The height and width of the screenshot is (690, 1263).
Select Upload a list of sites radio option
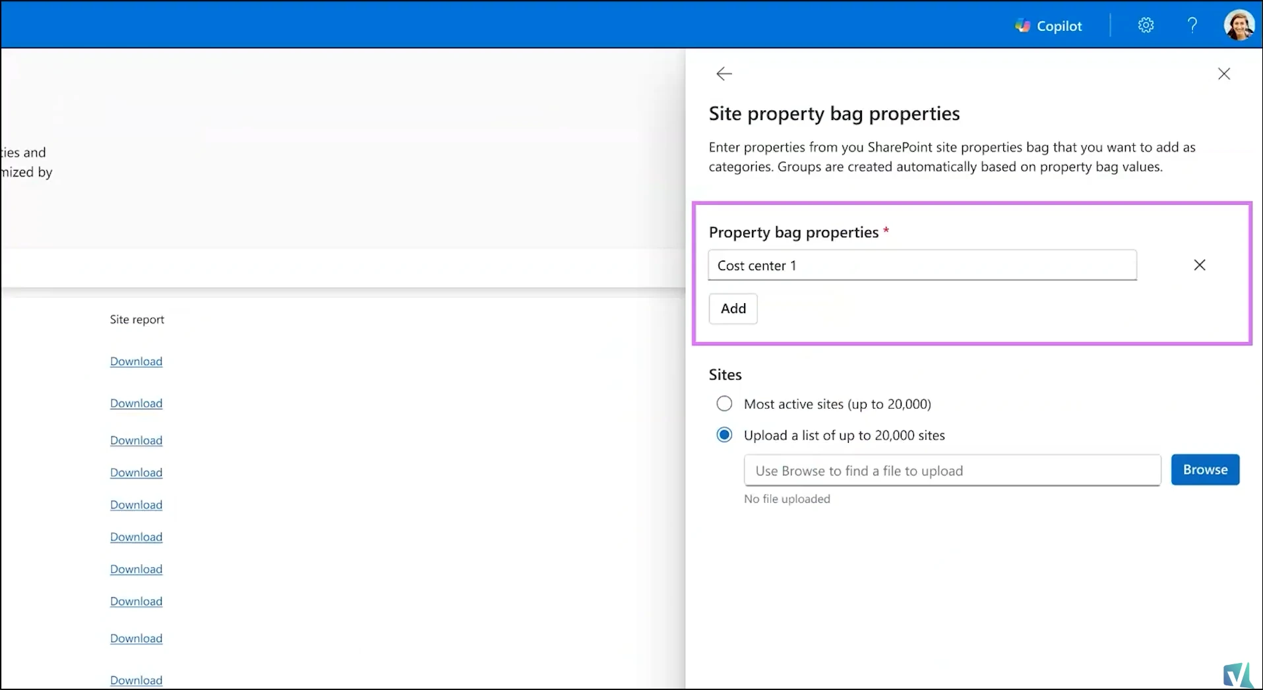[724, 435]
